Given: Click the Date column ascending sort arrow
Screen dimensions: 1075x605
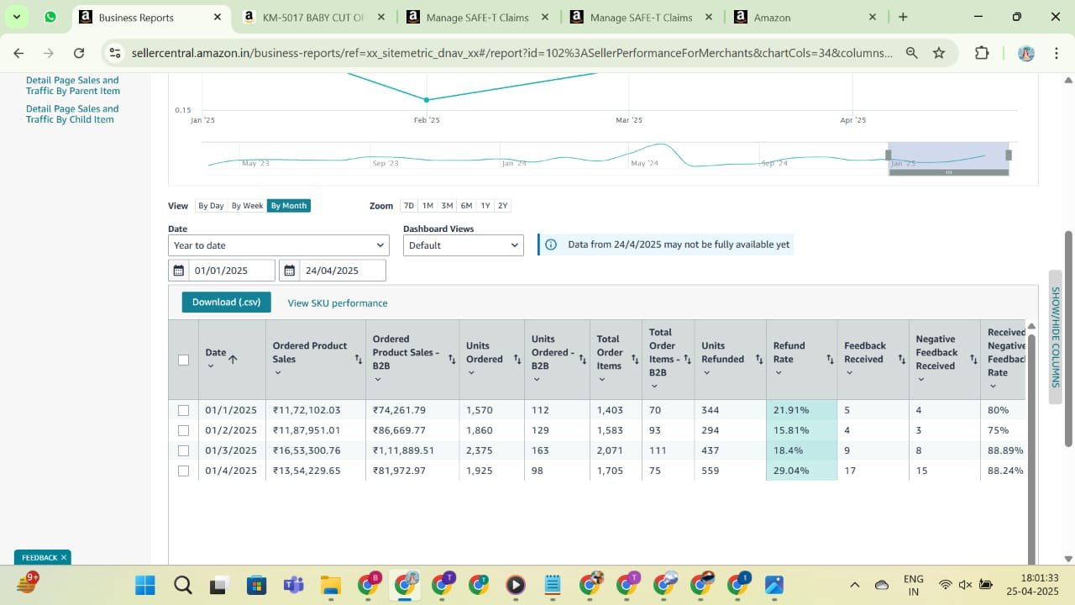Looking at the screenshot, I should click(233, 359).
